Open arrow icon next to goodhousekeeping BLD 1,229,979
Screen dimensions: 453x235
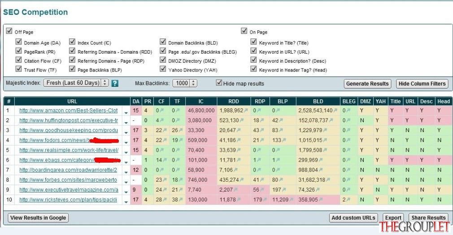(325, 130)
